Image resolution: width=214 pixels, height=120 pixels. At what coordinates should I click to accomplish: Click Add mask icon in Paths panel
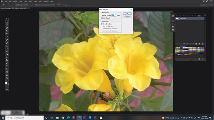pyautogui.click(x=196, y=44)
